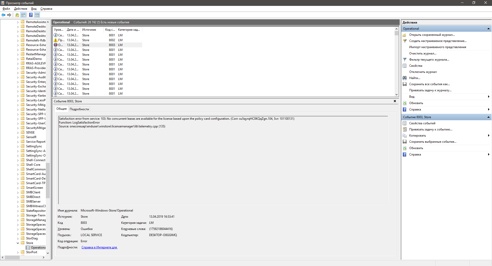
Task: Click the floppy icon for Сохранить все события как
Action: point(405,84)
